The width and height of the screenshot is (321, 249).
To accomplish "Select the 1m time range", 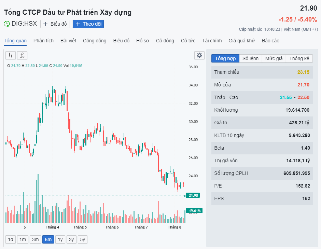I will tap(23, 239).
